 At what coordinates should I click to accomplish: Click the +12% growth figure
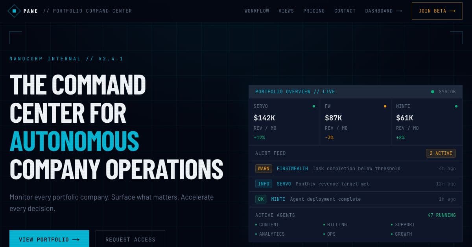point(260,138)
